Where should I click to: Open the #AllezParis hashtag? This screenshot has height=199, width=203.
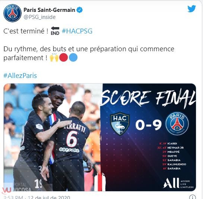click(x=20, y=75)
